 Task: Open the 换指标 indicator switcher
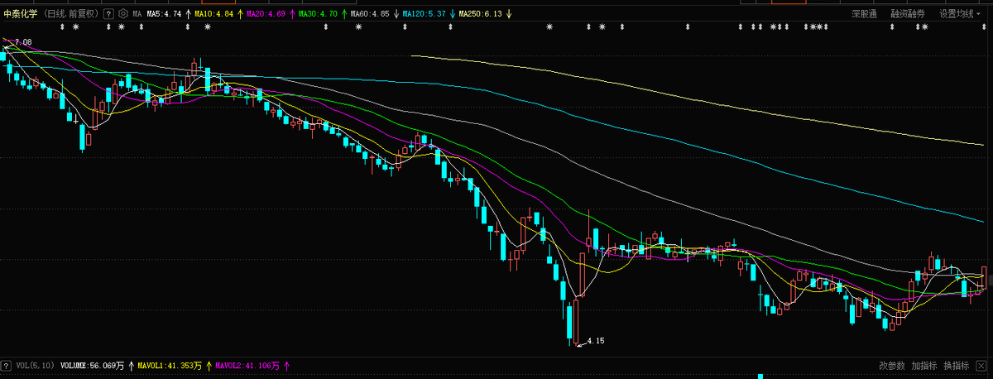(x=956, y=365)
